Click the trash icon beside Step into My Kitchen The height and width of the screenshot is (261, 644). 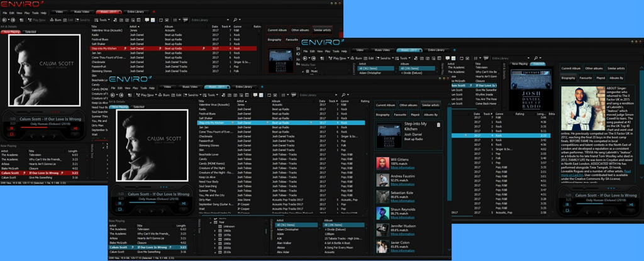tap(438, 125)
